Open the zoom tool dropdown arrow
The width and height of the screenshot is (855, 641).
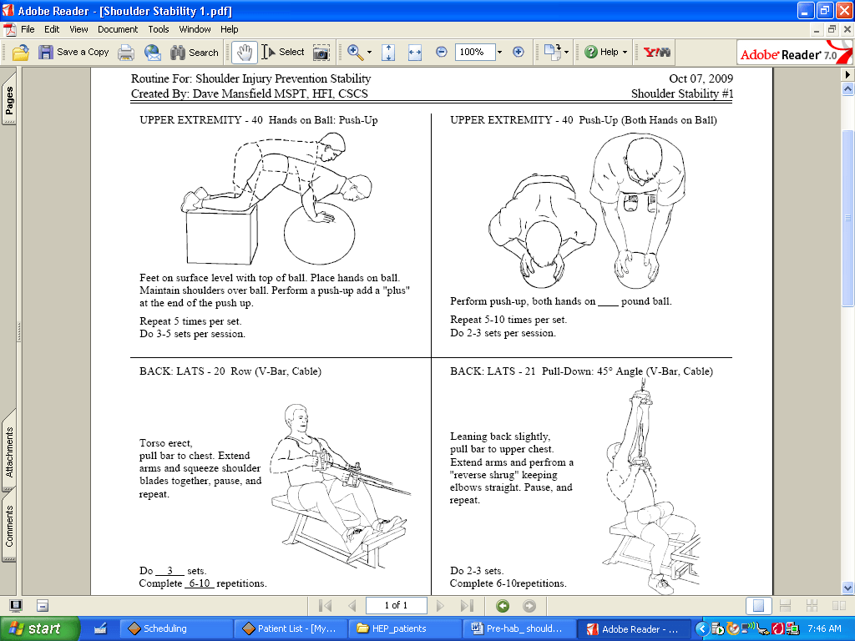[369, 53]
